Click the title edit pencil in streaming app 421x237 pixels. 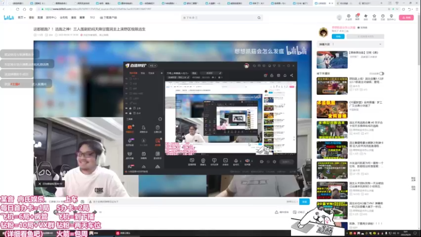[x=220, y=73]
